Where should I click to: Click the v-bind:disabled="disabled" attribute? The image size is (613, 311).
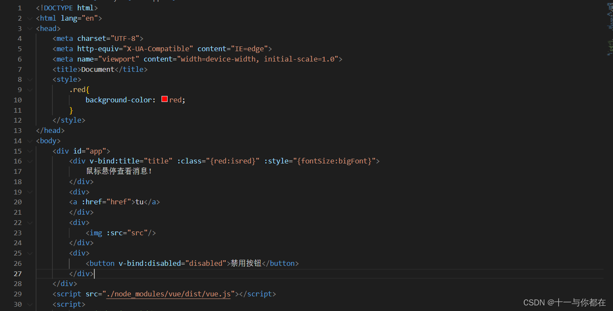173,264
